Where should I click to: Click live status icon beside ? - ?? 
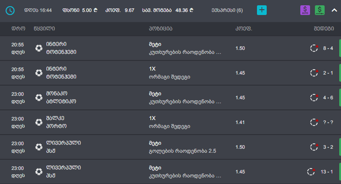(x=314, y=122)
